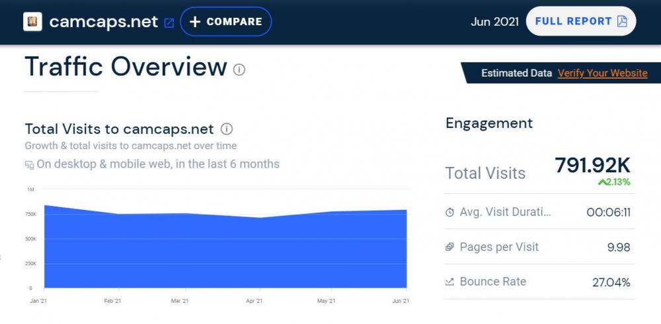The image size is (661, 324).
Task: Click info icon beside Total Visits to camcaps.net
Action: coord(227,129)
